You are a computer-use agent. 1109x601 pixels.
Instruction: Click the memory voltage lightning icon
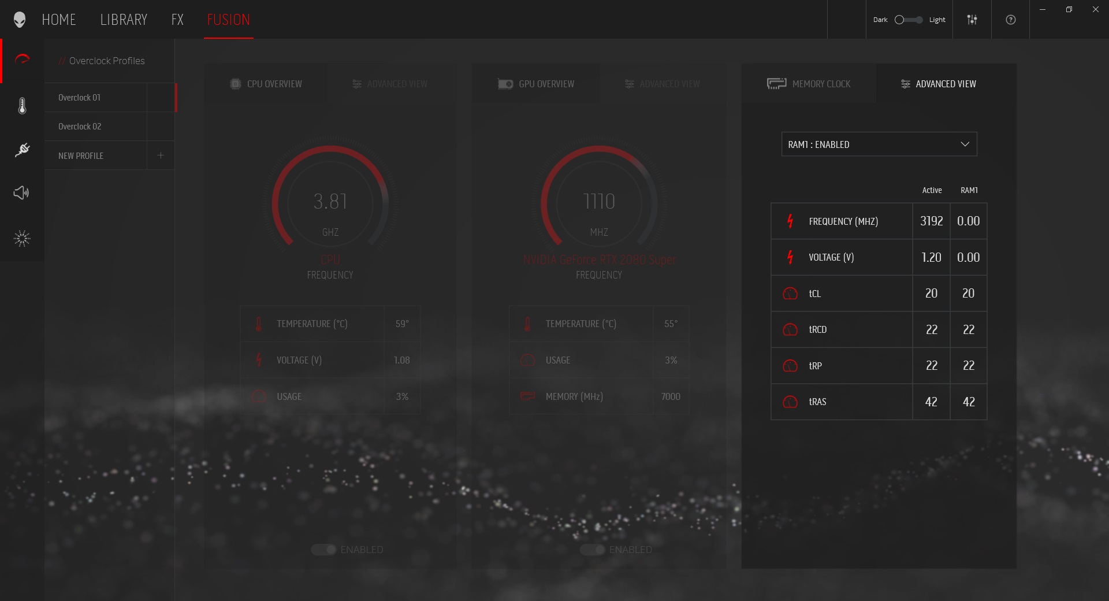(x=790, y=257)
